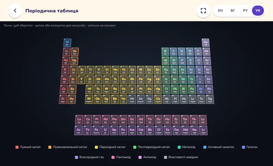Click the Періодична таблиця title
Screen dimensions: 273x166
52,11
